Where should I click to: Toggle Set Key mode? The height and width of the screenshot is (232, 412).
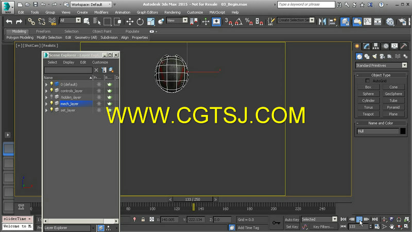click(x=291, y=227)
